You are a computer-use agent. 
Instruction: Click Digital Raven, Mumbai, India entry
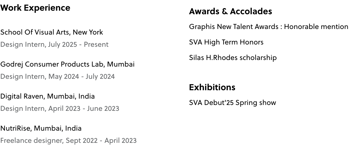[x=47, y=96]
